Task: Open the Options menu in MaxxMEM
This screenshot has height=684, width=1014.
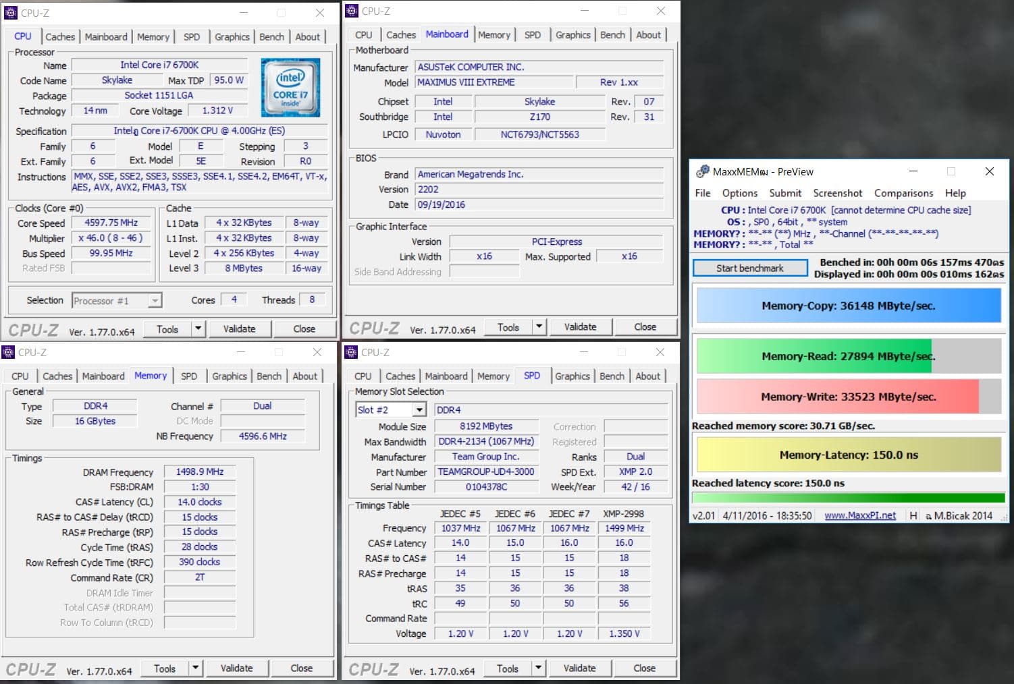Action: [739, 193]
